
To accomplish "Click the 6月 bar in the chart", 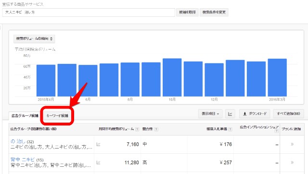I will 88,81.
